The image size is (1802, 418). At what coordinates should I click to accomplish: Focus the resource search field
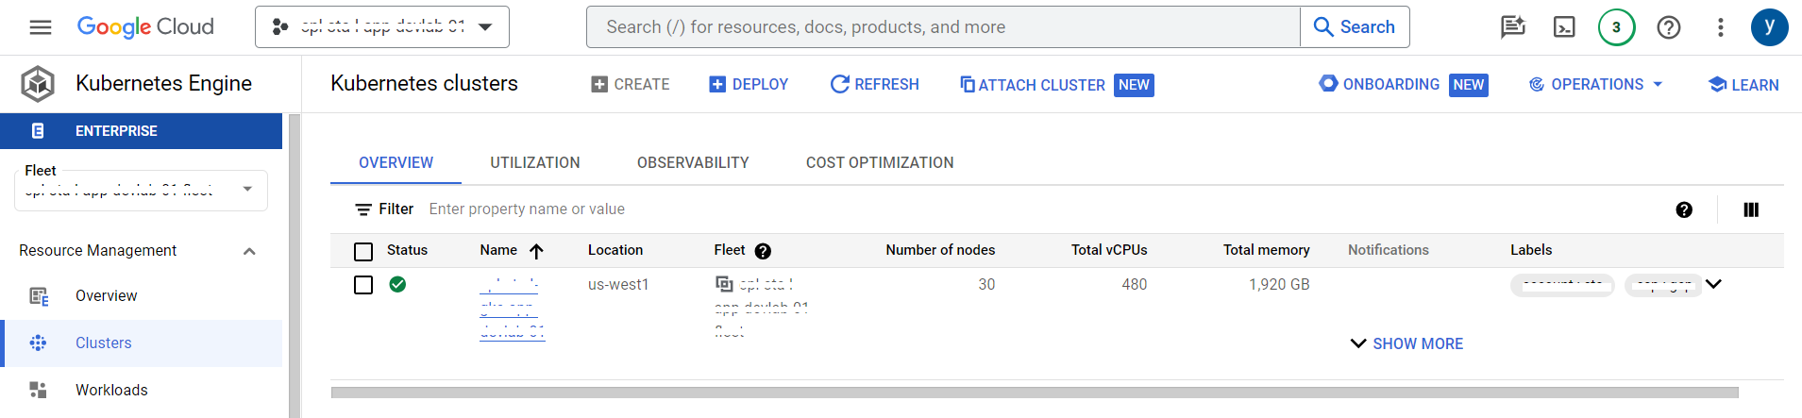943,27
